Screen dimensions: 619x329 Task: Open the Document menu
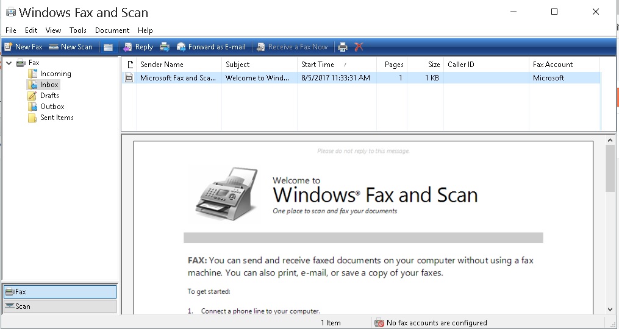[112, 30]
